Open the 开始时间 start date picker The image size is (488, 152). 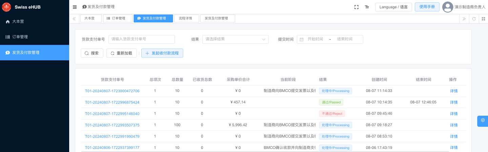[x=315, y=39]
